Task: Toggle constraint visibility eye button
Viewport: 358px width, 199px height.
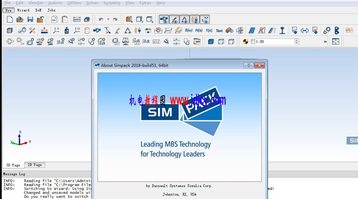Action: 185,19
